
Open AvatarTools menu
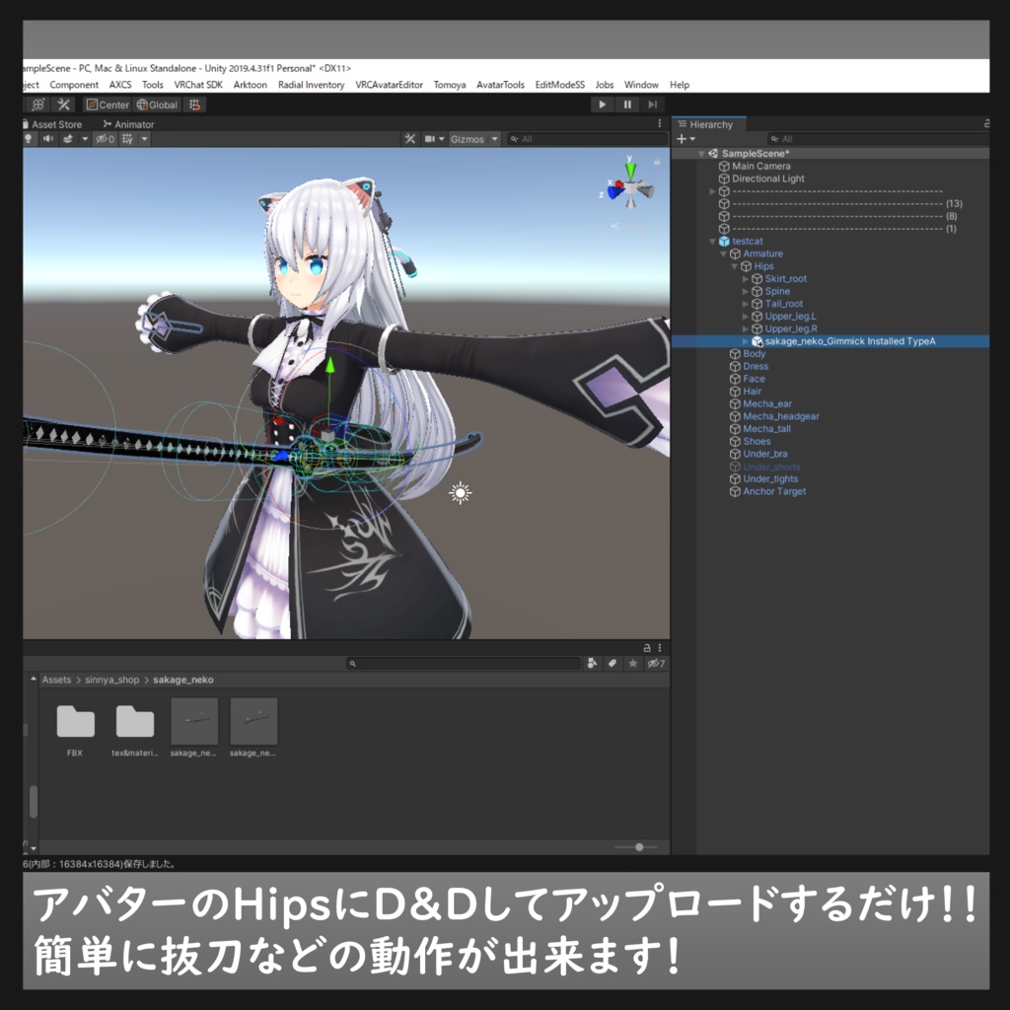(500, 85)
